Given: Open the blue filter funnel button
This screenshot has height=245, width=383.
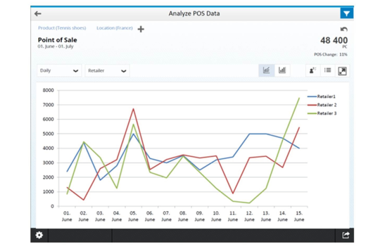Looking at the screenshot, I should pyautogui.click(x=346, y=13).
